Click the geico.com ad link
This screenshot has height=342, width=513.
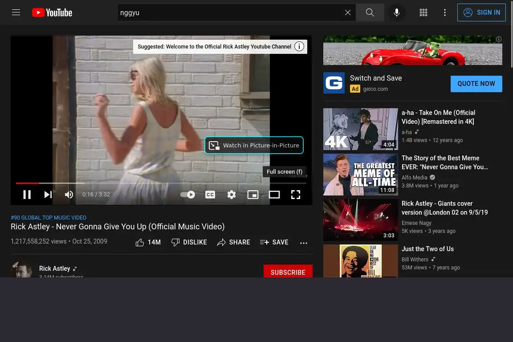pos(375,89)
